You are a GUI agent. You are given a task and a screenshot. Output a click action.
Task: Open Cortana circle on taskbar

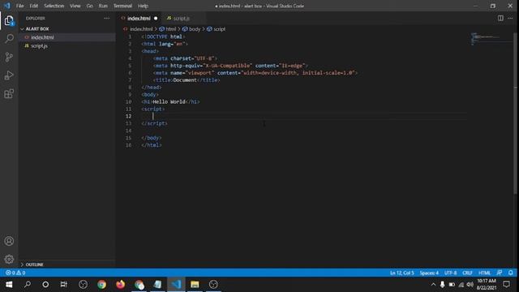pyautogui.click(x=45, y=285)
